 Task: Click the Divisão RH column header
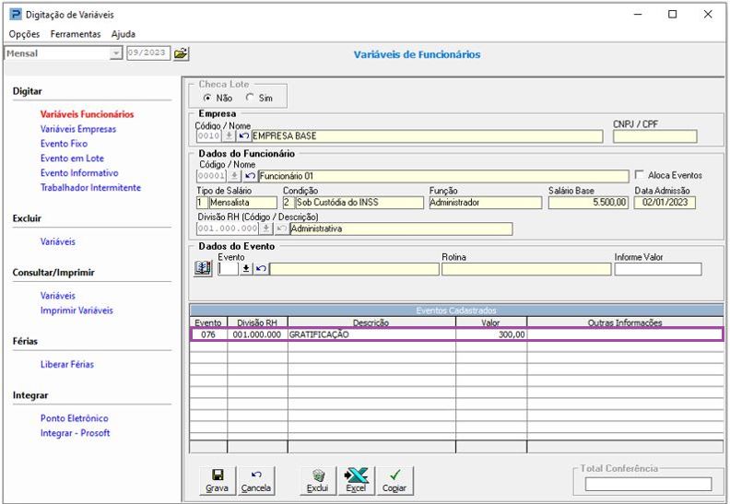pyautogui.click(x=257, y=322)
